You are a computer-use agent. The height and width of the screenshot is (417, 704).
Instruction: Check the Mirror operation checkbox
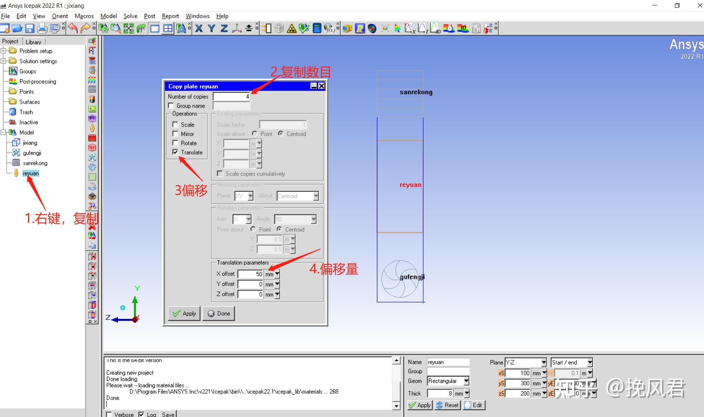coord(175,134)
